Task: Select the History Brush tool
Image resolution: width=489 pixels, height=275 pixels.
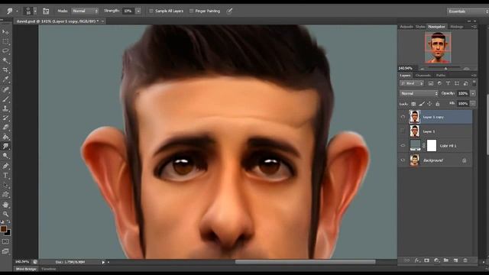Action: pos(5,118)
